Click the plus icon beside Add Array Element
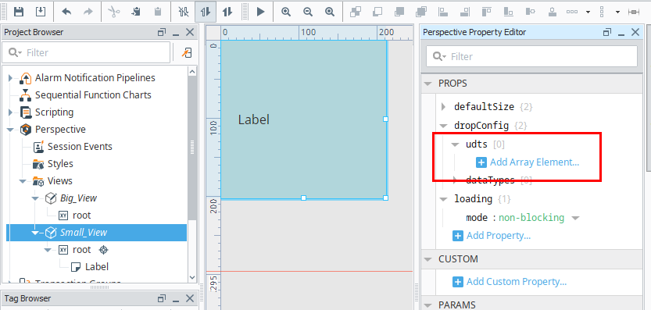The height and width of the screenshot is (310, 651). click(481, 162)
